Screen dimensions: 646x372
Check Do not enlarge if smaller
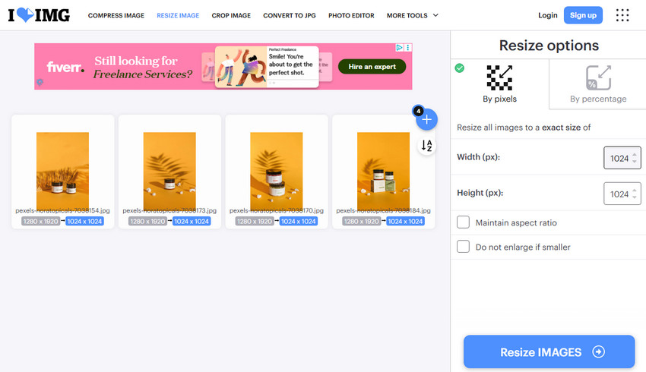(463, 247)
